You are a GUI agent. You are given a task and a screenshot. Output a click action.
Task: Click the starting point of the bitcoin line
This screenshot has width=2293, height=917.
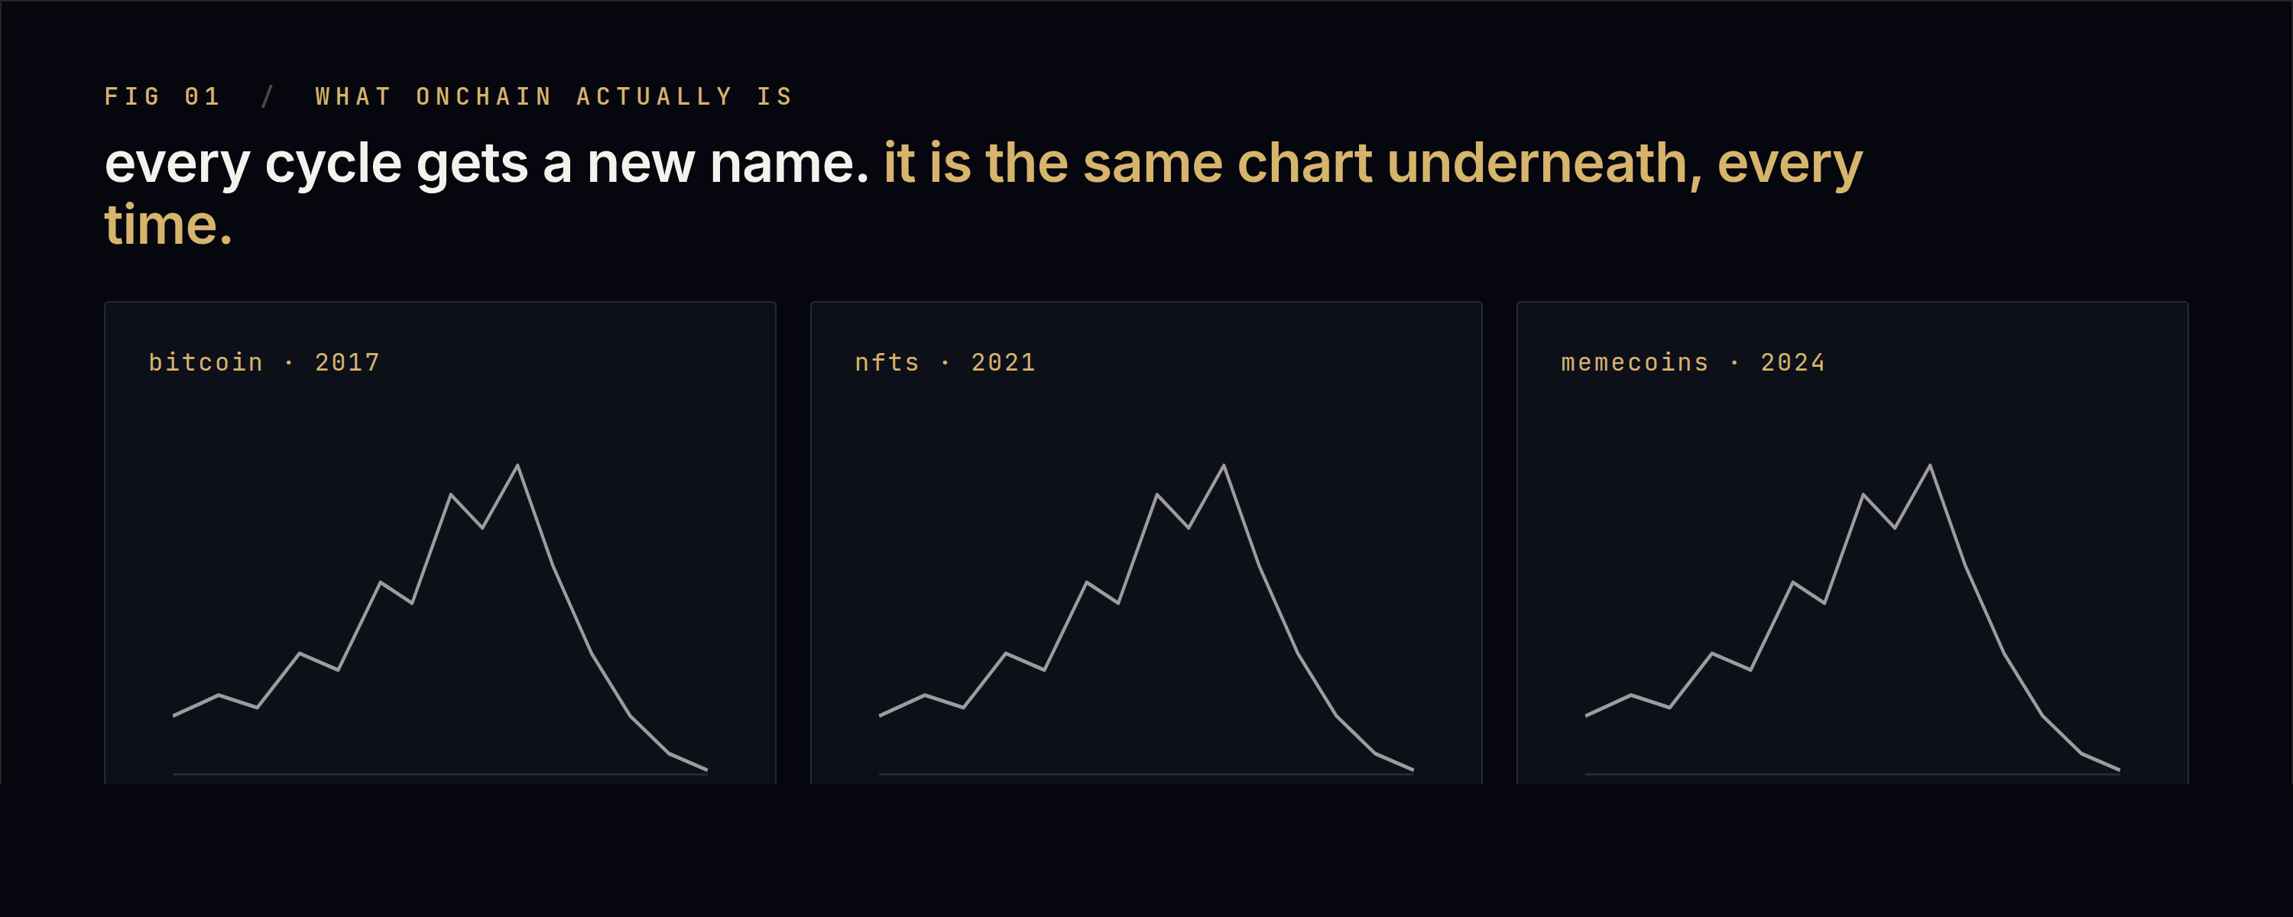[174, 715]
